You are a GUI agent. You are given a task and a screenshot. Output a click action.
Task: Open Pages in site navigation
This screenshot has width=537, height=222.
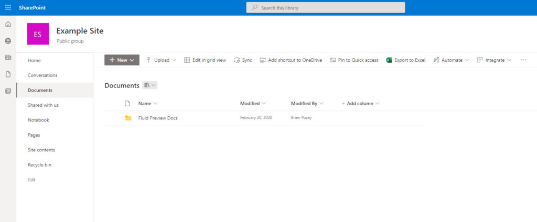tap(34, 135)
